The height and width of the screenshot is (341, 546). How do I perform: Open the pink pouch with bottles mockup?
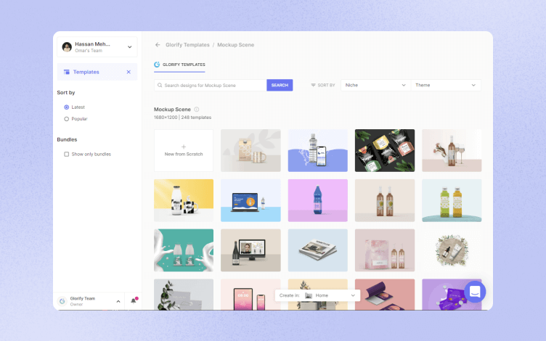(385, 250)
